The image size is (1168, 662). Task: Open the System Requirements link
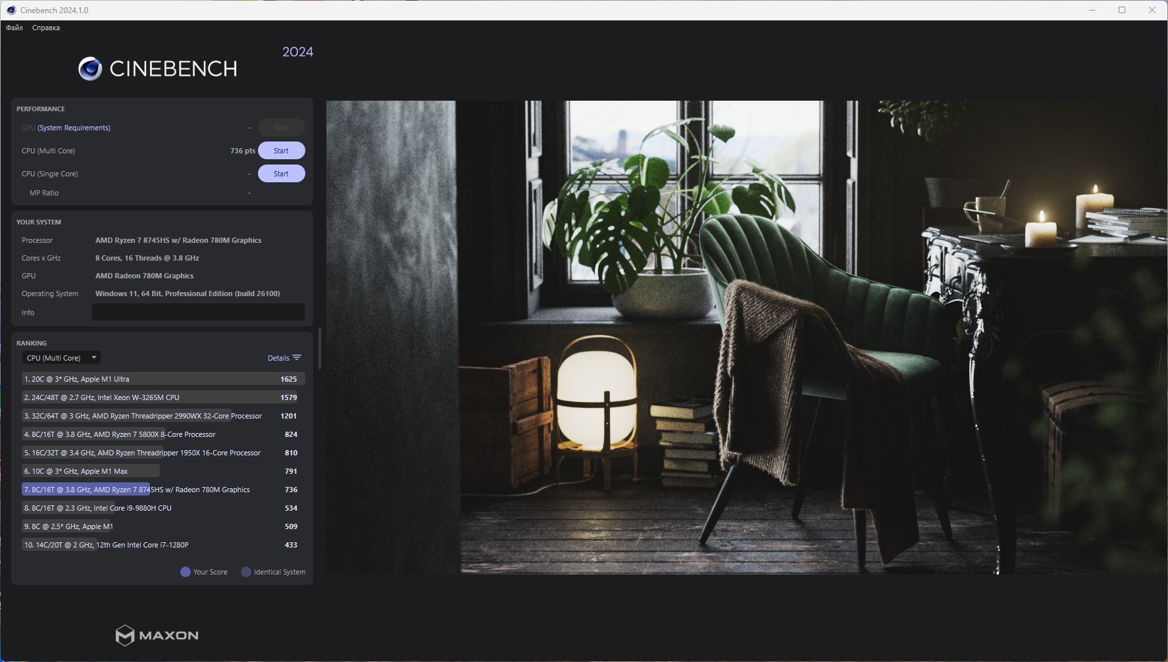click(74, 128)
